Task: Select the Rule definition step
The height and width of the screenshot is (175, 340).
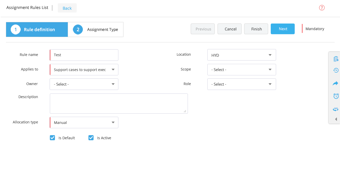Action: 37,29
